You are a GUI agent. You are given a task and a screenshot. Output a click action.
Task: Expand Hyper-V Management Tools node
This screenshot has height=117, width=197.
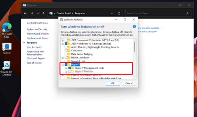[x=66, y=68]
